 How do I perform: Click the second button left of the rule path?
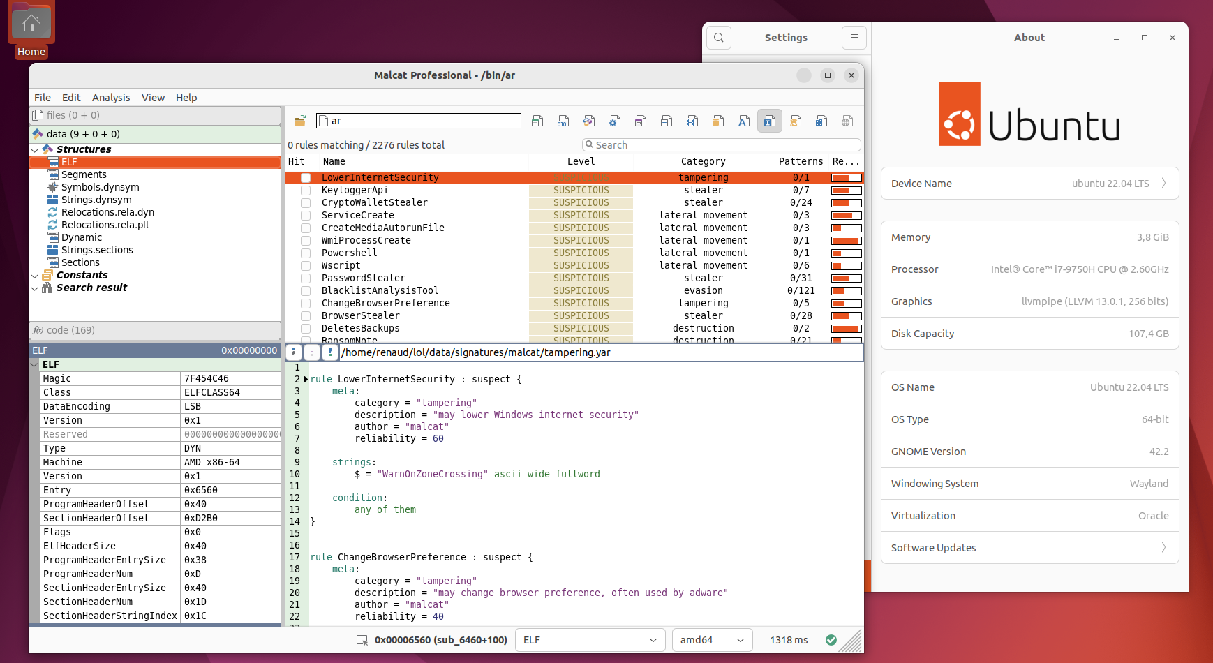(312, 352)
